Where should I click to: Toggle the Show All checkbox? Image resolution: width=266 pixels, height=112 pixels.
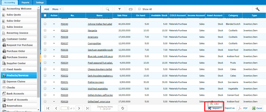140,9
